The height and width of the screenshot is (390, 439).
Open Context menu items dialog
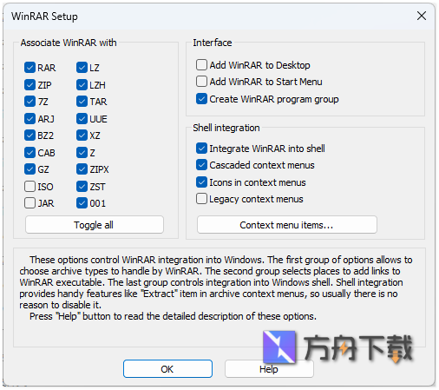pyautogui.click(x=287, y=225)
